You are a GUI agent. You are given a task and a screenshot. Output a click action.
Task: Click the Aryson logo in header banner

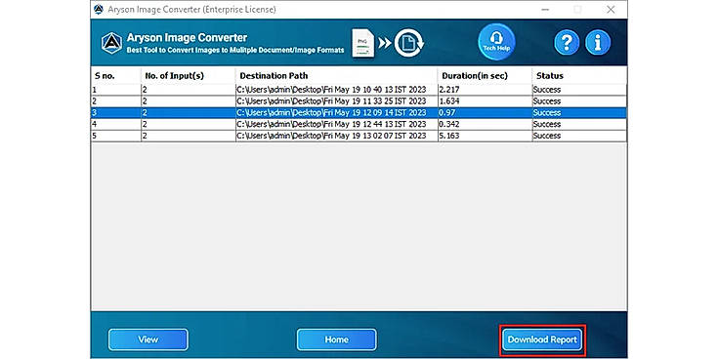(112, 44)
